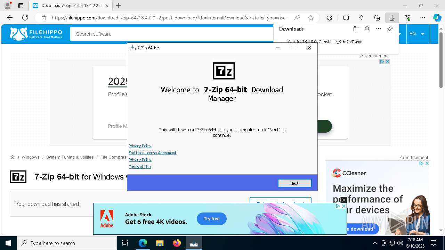Go to the home breadcrumb icon
The image size is (445, 250).
[x=13, y=157]
